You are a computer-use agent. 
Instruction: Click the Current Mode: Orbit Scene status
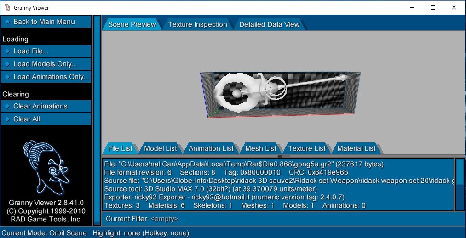pos(44,233)
